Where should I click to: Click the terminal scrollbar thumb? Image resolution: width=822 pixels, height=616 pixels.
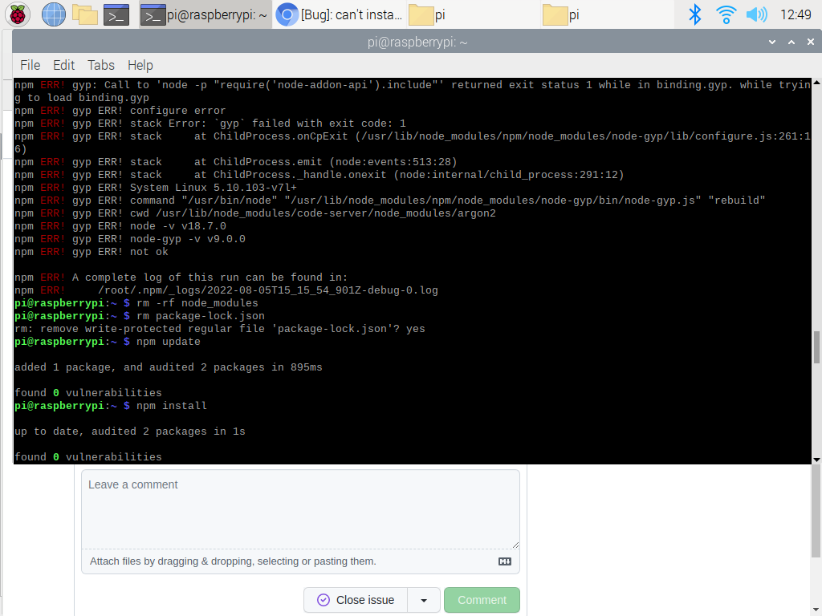click(816, 346)
